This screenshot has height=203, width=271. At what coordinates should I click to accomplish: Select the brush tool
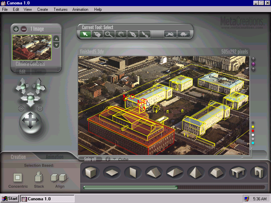point(145,34)
